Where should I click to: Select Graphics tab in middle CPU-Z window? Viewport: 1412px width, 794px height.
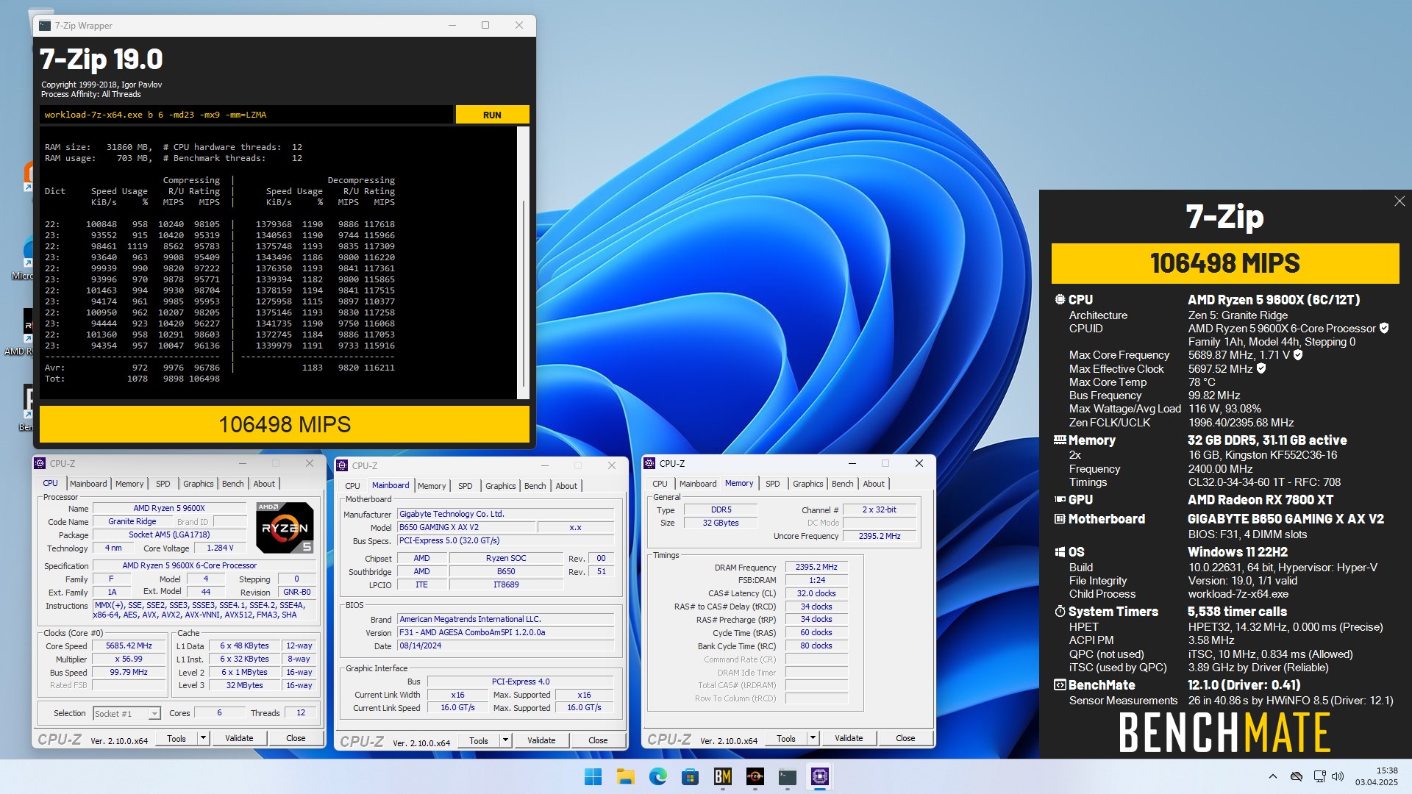(x=501, y=486)
